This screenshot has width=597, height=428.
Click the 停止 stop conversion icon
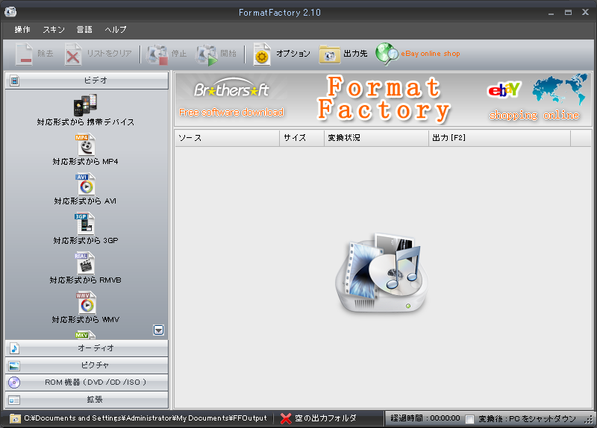(157, 54)
